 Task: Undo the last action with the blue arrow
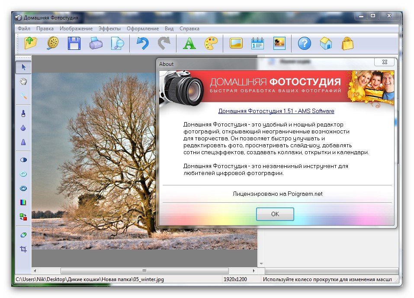point(142,43)
